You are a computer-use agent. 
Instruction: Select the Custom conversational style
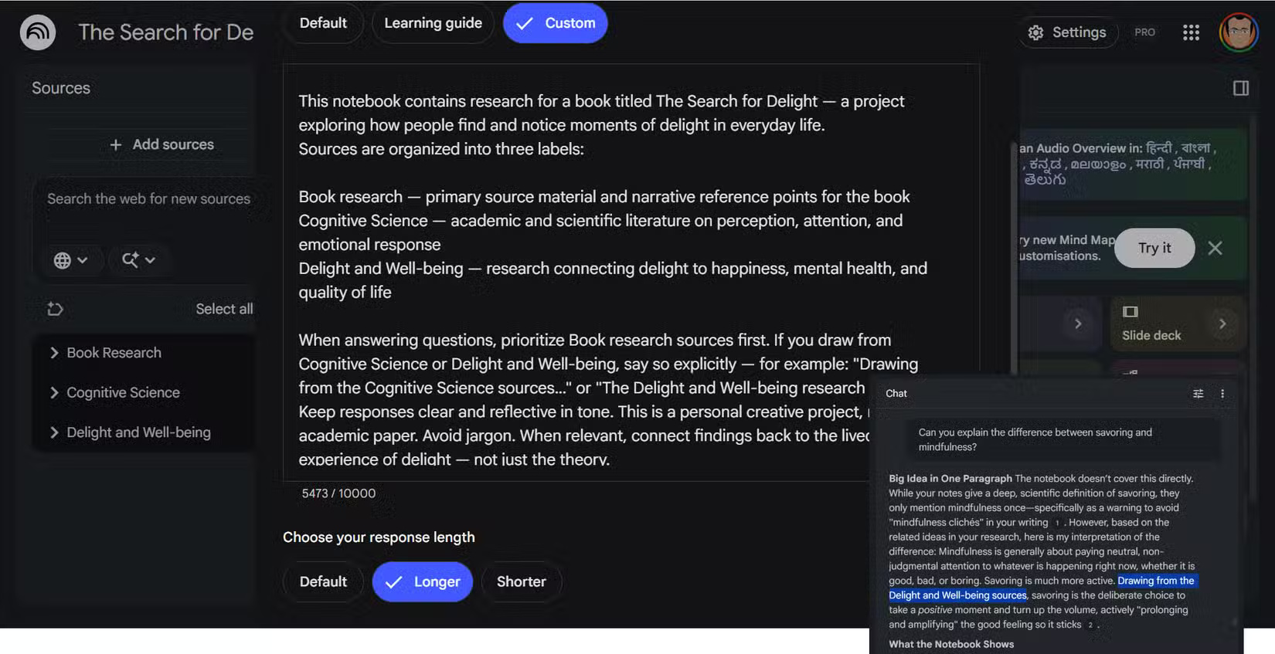556,23
